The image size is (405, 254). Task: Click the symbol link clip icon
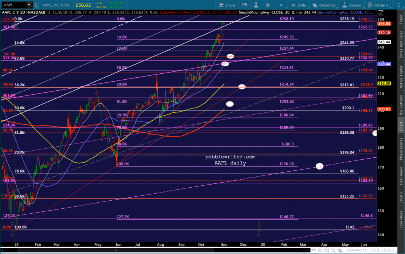point(36,5)
